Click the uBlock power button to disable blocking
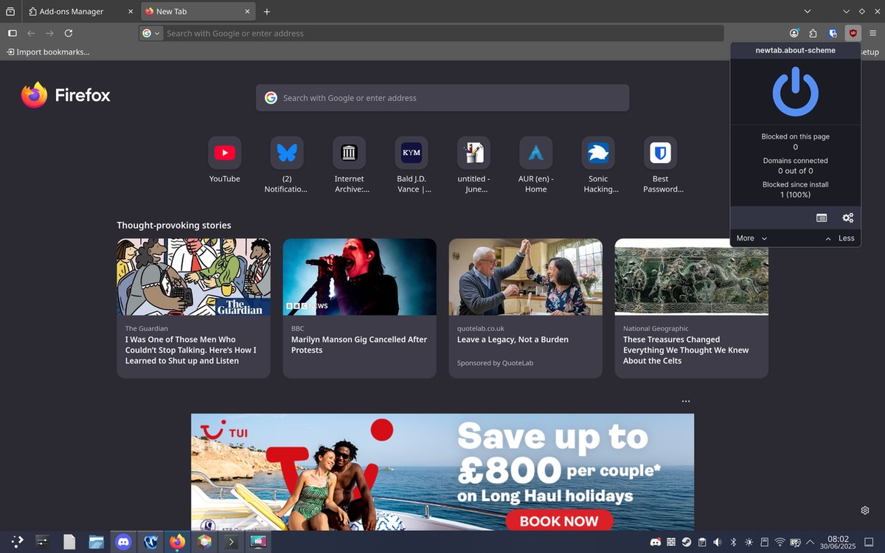This screenshot has height=553, width=885. [795, 91]
